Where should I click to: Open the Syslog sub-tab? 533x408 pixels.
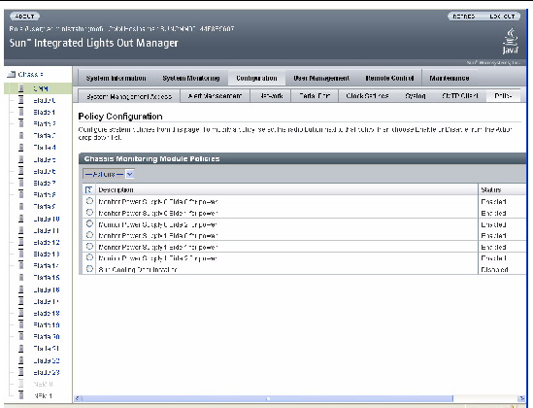click(416, 96)
